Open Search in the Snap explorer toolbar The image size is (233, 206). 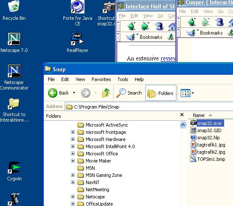pyautogui.click(x=129, y=93)
